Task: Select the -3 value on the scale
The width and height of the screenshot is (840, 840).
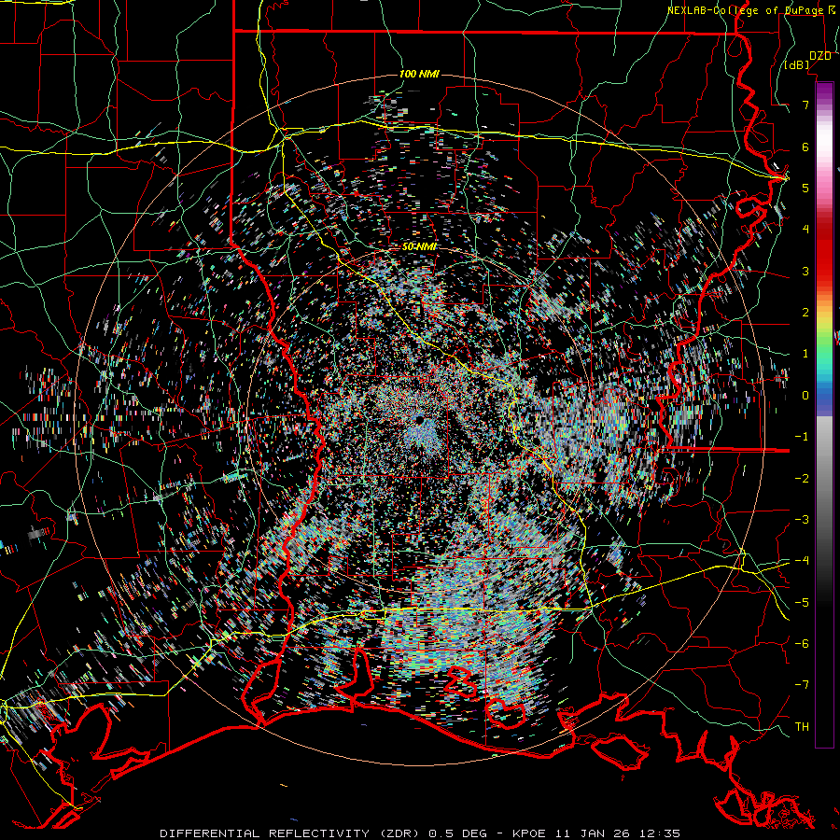Action: (x=802, y=520)
